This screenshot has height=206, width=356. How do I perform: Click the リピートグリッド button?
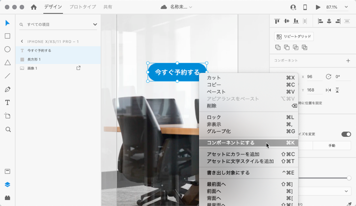[294, 36]
